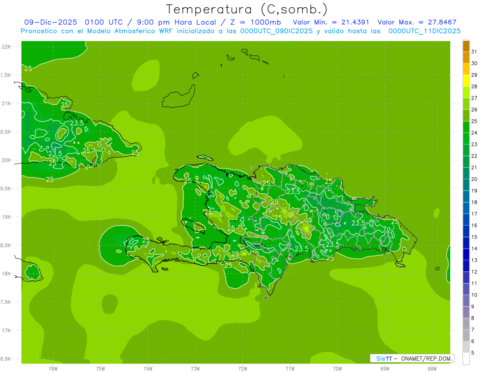Click the 'SisTT - ONAMET/REP.DOM.' credit box
Image resolution: width=485 pixels, height=374 pixels.
point(412,358)
